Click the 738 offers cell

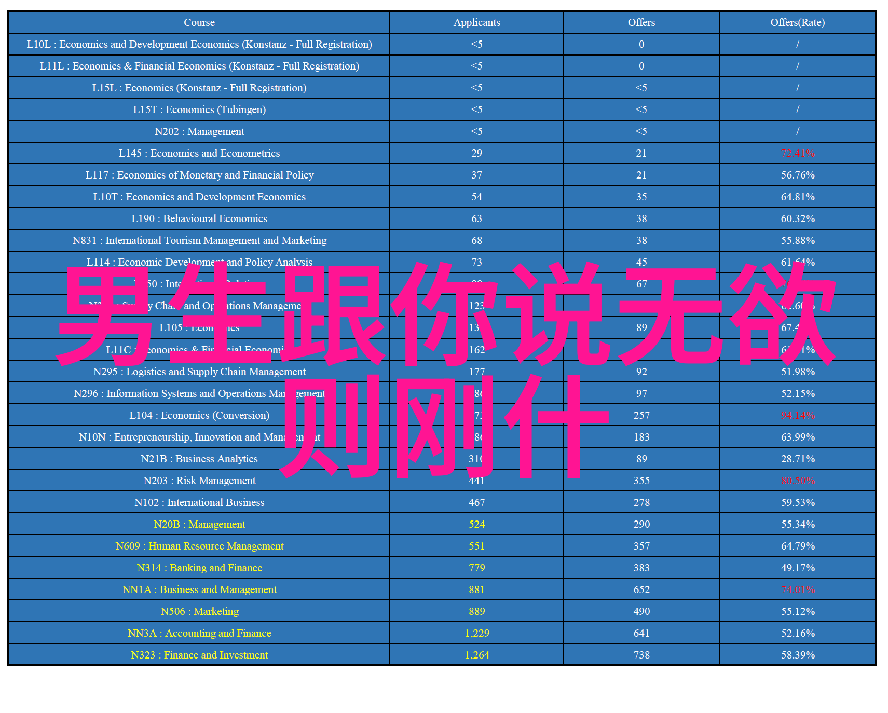tap(641, 655)
